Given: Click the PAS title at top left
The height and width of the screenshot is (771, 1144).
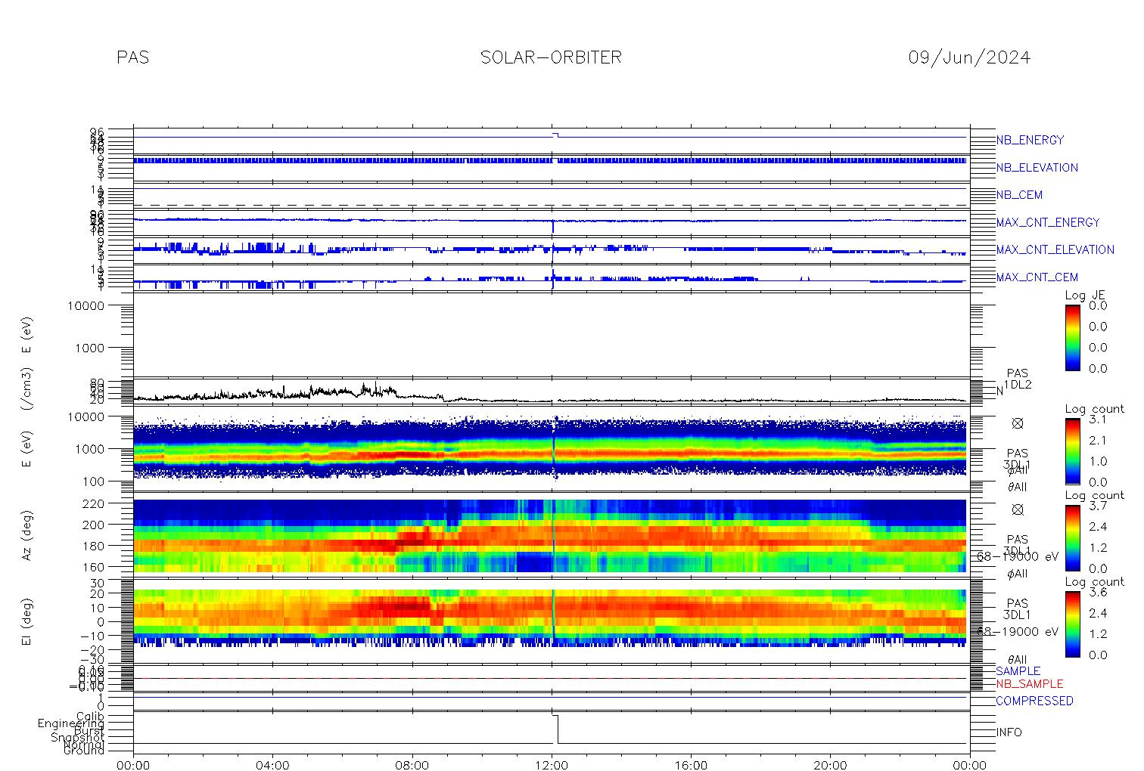Looking at the screenshot, I should 133,57.
